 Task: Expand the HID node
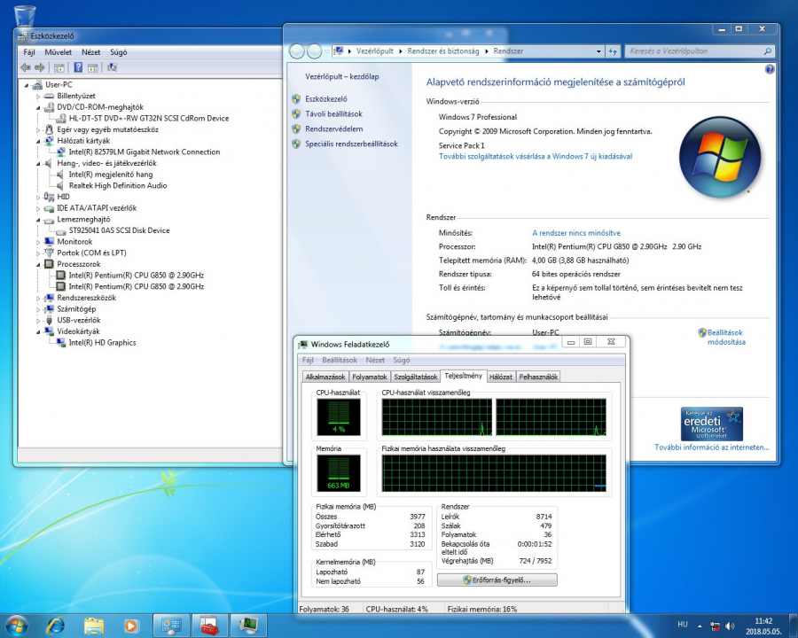(38, 197)
